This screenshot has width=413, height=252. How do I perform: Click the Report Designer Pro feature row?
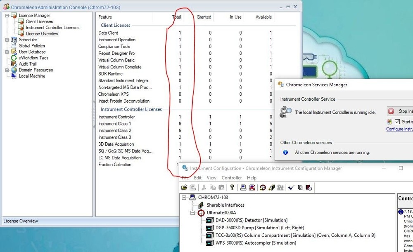[x=185, y=53]
